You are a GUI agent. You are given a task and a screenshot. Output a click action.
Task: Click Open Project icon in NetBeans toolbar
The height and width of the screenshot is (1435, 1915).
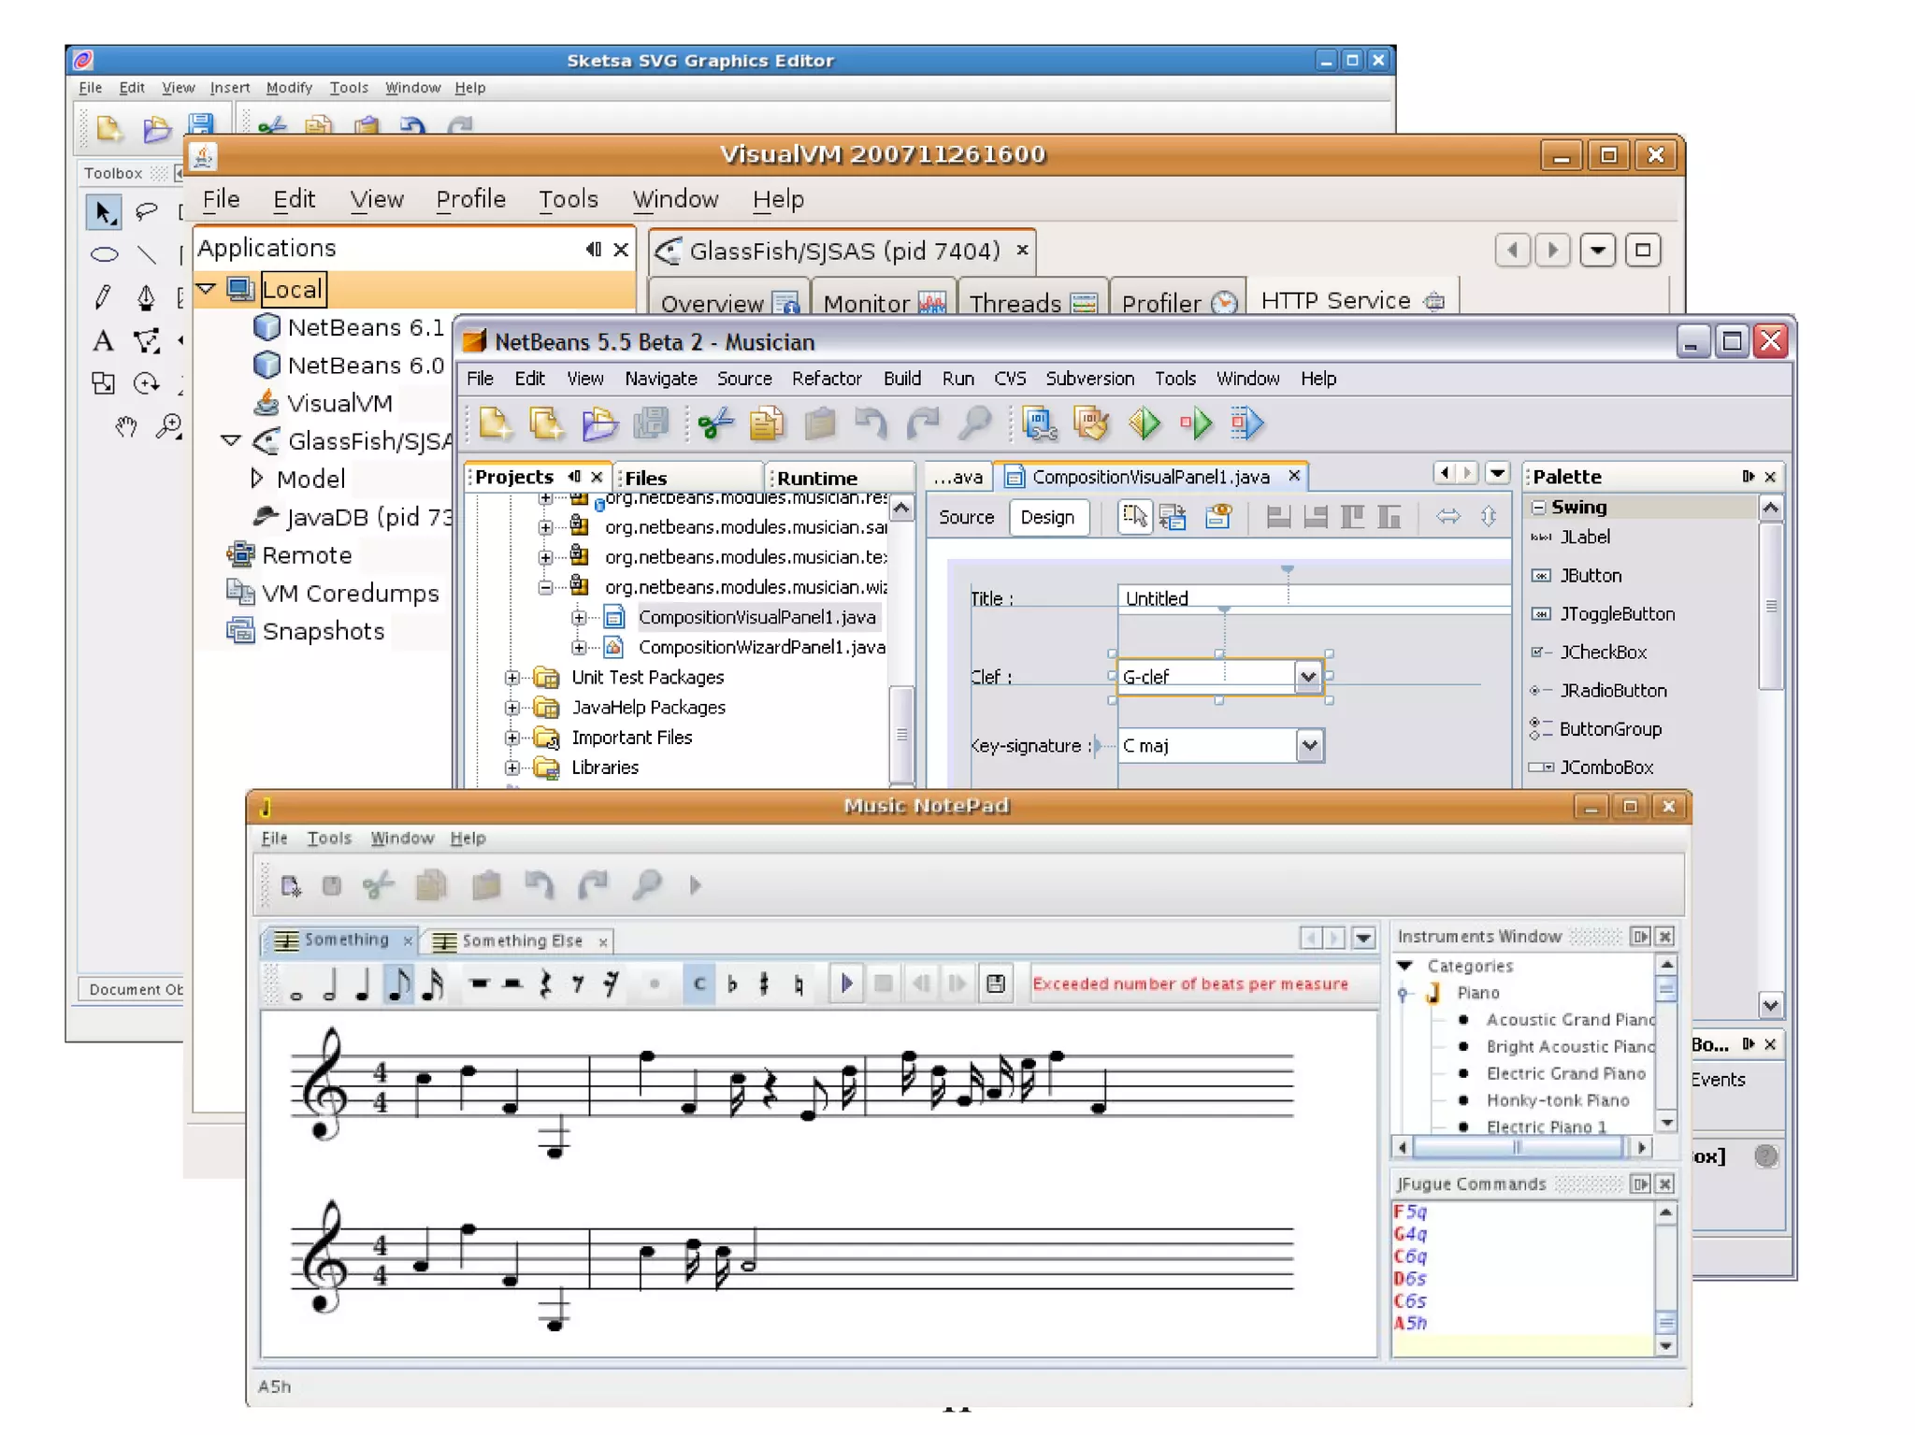[x=599, y=423]
